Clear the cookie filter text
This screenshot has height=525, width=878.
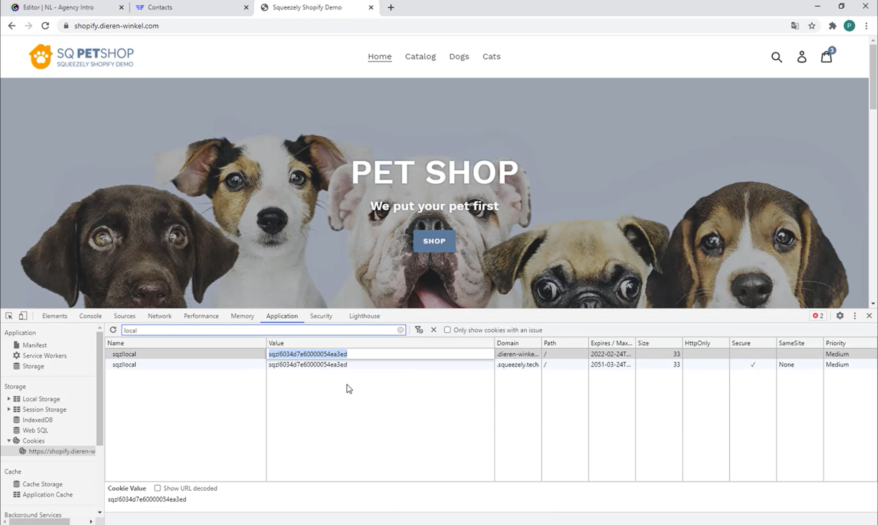401,330
